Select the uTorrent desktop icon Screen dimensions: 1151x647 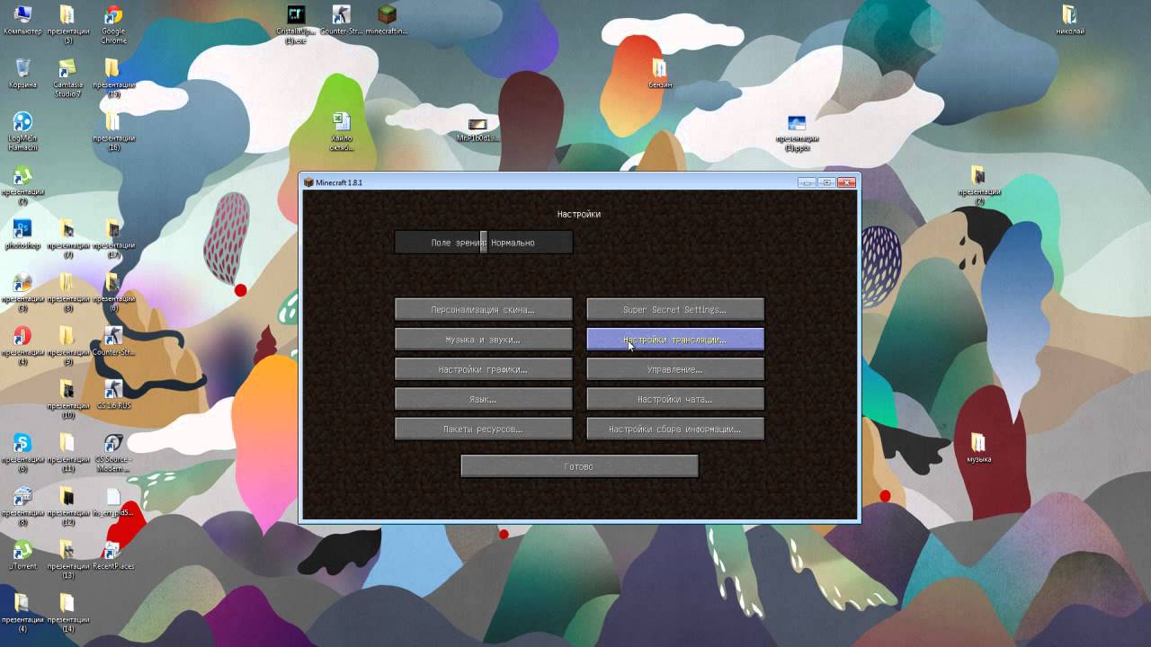[x=22, y=554]
